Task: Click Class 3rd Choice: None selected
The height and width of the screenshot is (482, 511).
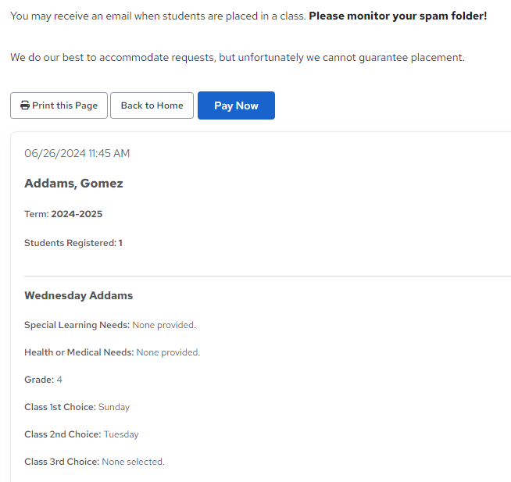Action: (95, 462)
